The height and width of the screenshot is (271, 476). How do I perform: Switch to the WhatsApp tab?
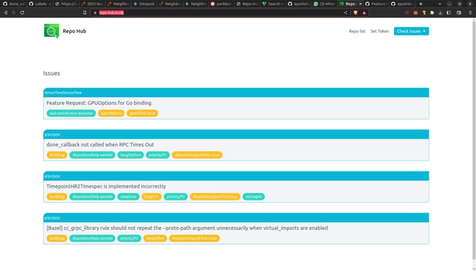click(325, 4)
